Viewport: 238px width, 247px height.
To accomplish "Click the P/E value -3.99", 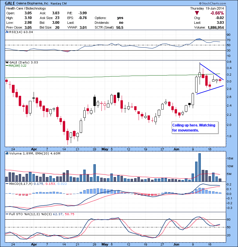I will pyautogui.click(x=82, y=13).
